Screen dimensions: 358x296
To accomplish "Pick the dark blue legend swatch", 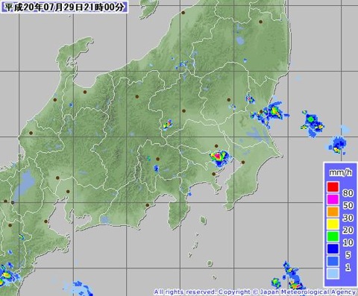I will pos(333,249).
